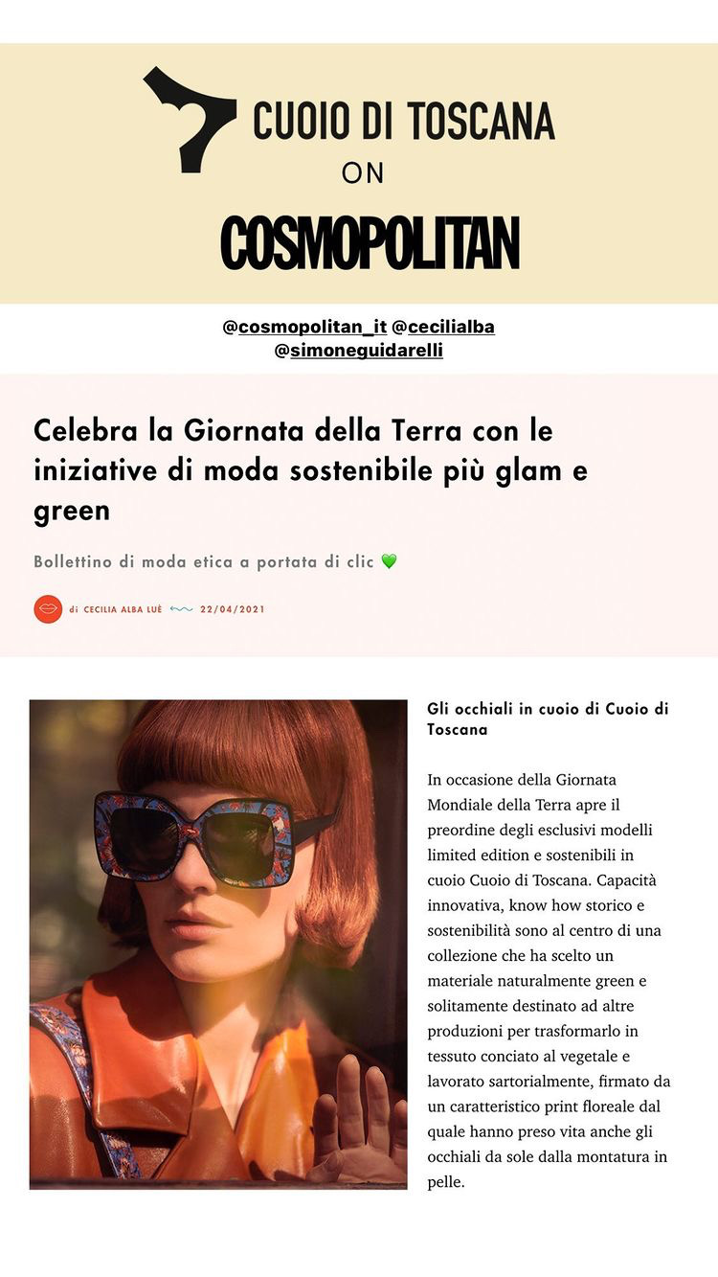Click the article date 22/04/2021
718x1277 pixels.
(x=233, y=609)
